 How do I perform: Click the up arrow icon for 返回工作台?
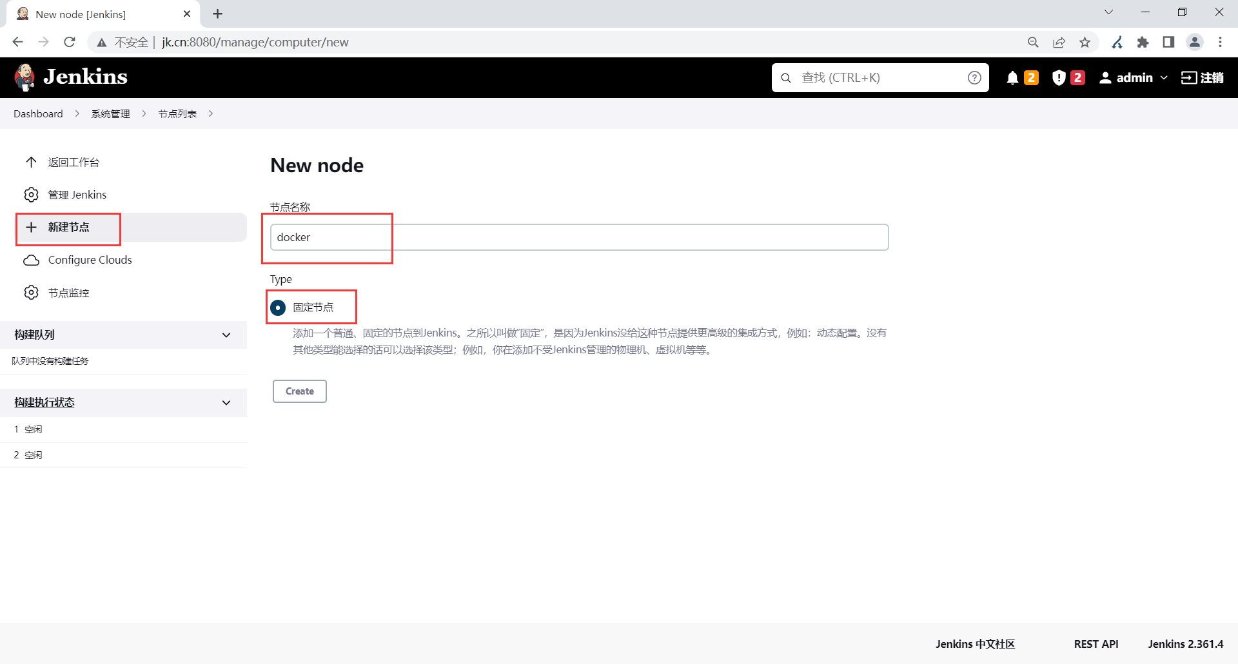pos(31,162)
